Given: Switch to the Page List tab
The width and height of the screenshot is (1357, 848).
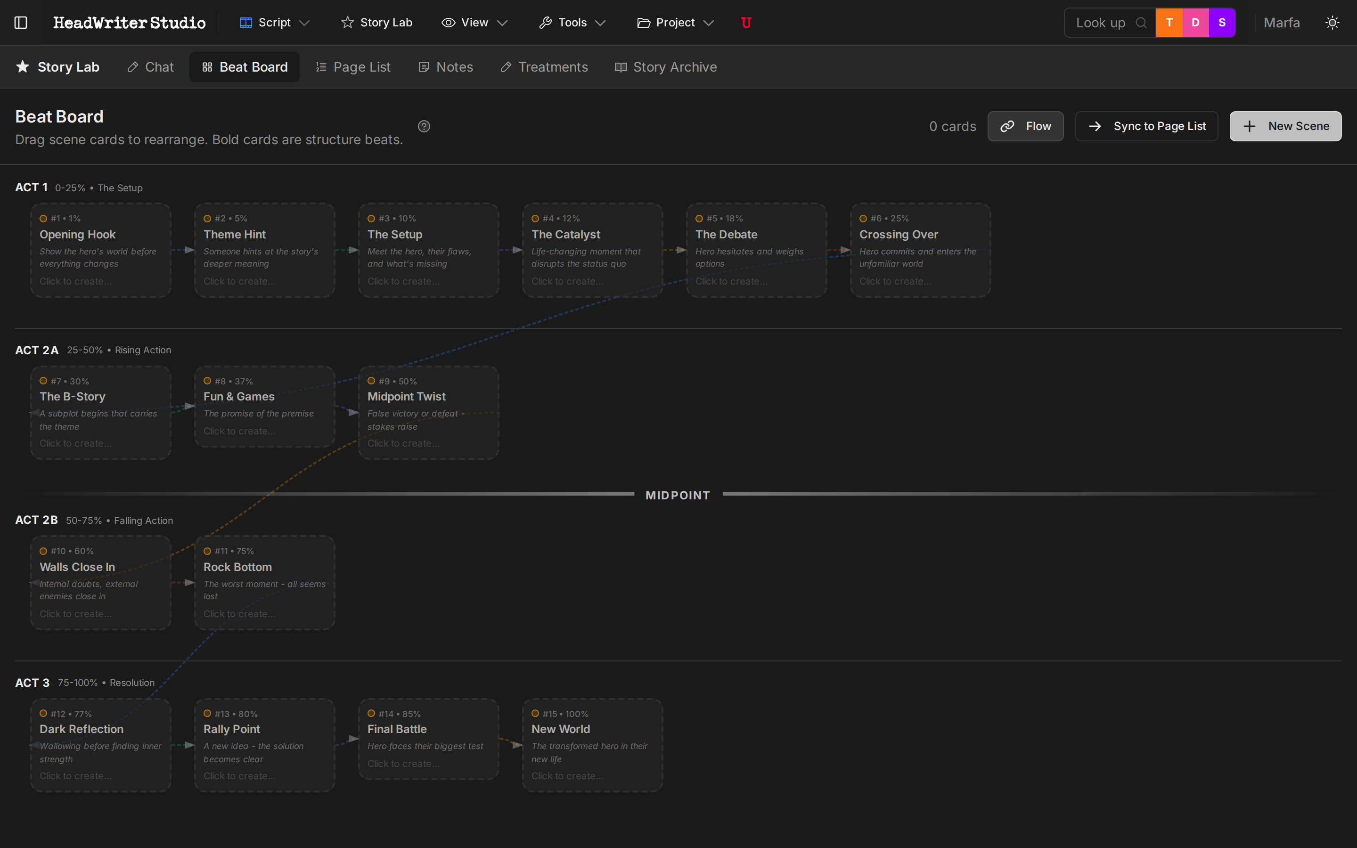Looking at the screenshot, I should click(x=353, y=67).
